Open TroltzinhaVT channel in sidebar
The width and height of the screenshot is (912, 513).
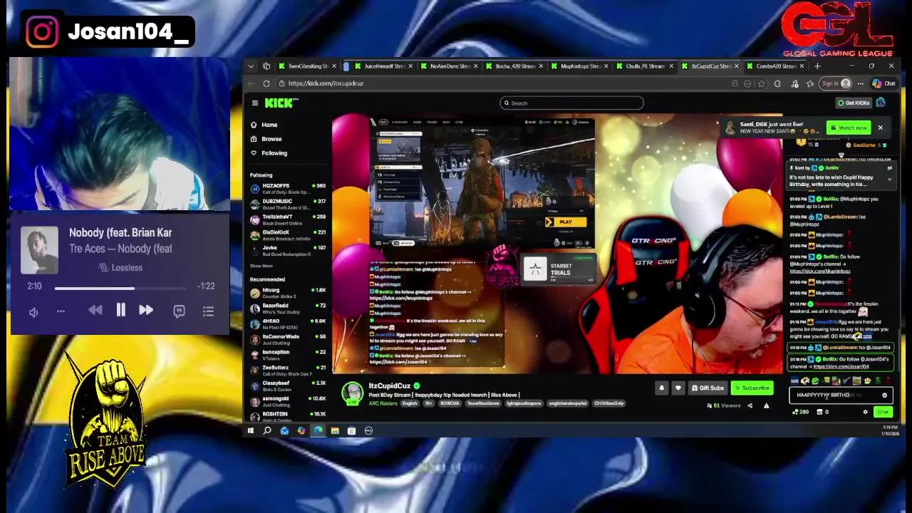point(288,219)
